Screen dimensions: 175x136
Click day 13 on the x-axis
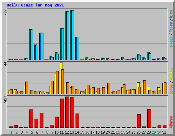pyautogui.click(x=72, y=132)
